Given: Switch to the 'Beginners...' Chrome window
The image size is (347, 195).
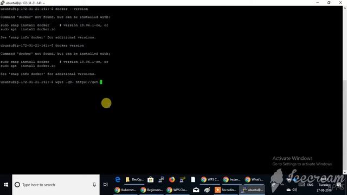Looking at the screenshot, I should (x=152, y=190).
